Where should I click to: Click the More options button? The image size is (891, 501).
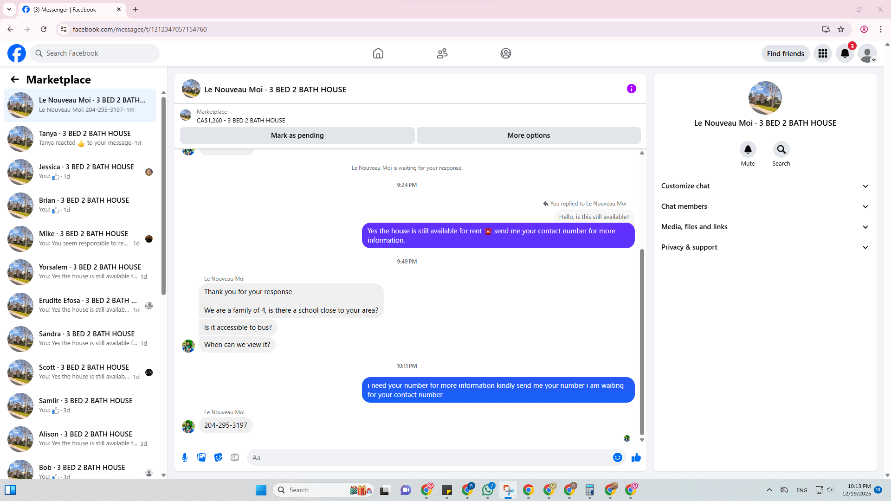click(529, 135)
